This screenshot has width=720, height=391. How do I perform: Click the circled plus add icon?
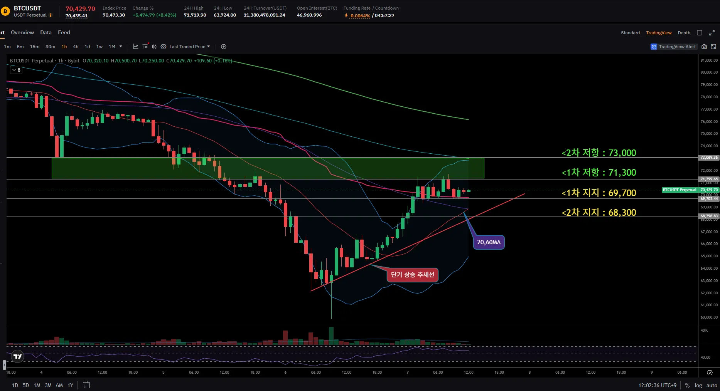224,47
